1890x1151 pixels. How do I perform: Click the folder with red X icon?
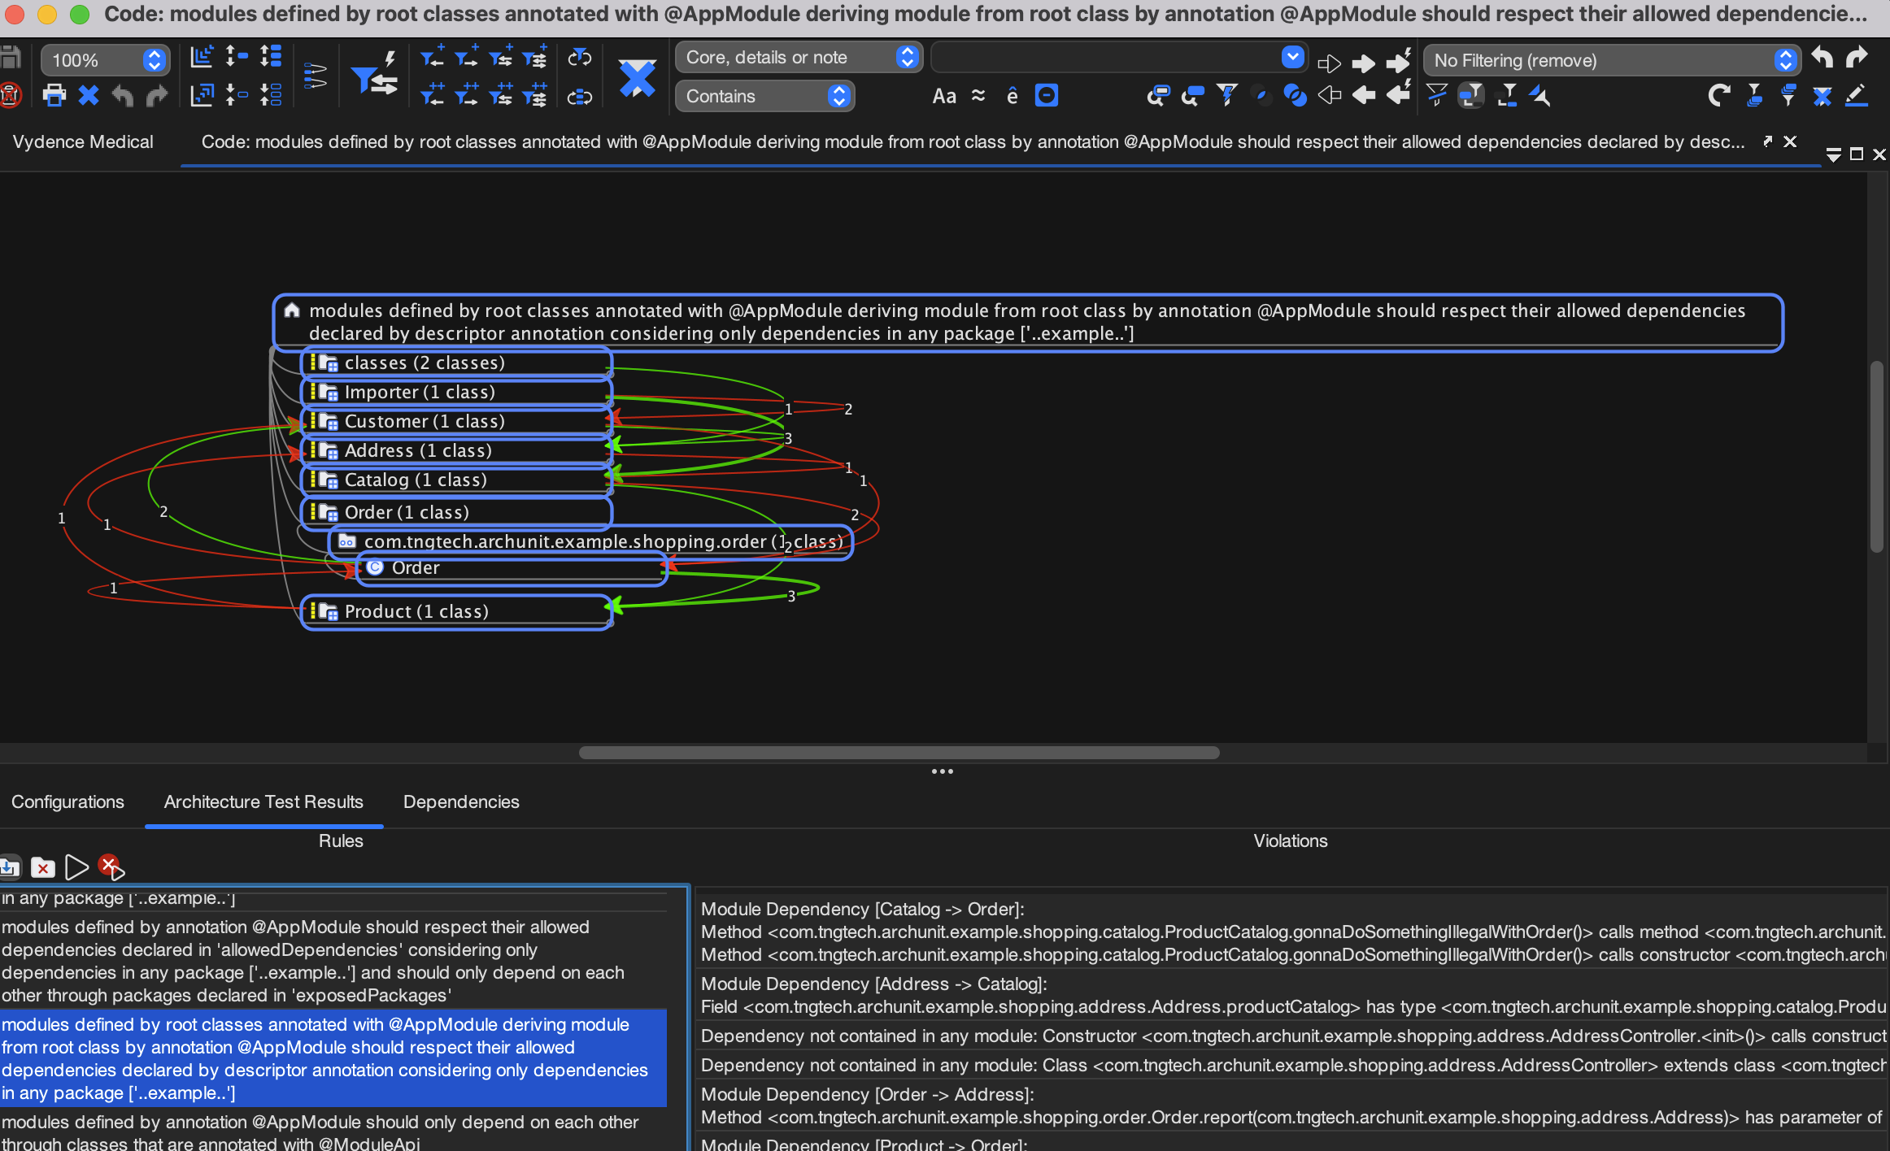[x=42, y=867]
